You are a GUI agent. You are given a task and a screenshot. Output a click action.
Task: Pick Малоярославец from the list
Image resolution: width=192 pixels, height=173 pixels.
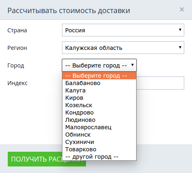tap(99, 127)
